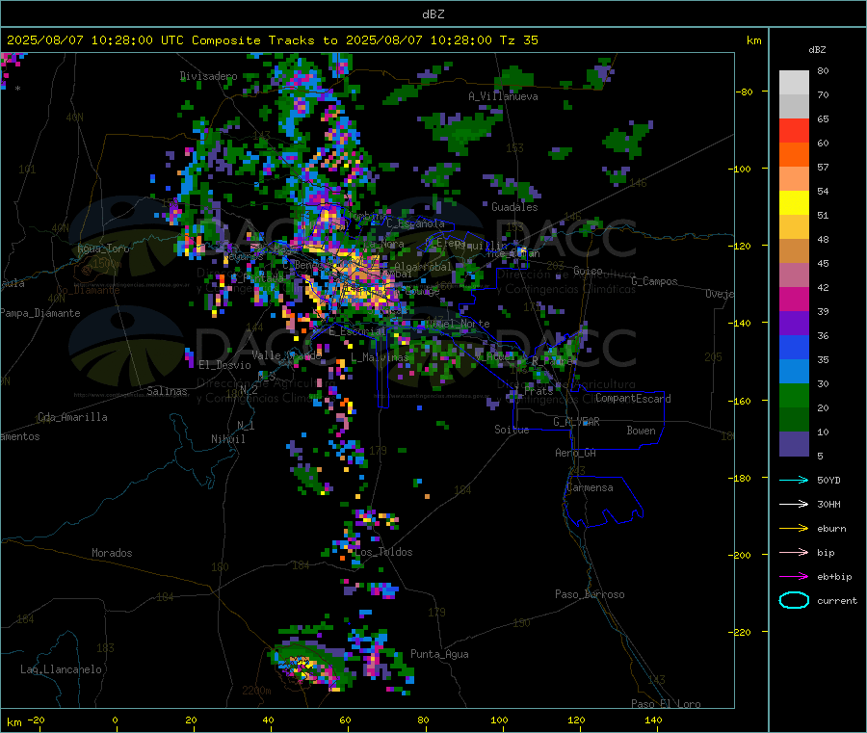Select the green 20-30 dBZ legend swatch

pyautogui.click(x=794, y=395)
